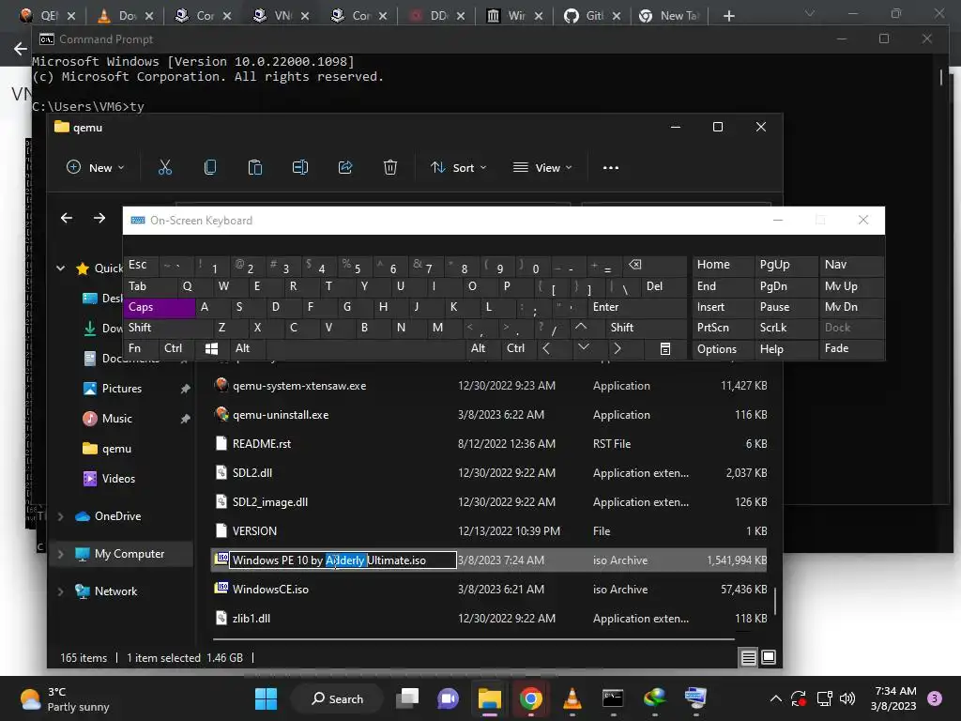Open VLC media player from taskbar

click(x=572, y=698)
